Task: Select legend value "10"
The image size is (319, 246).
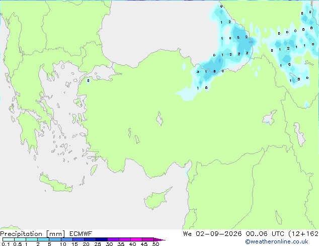Action: click(63, 244)
